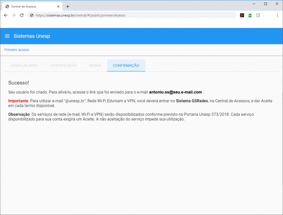The width and height of the screenshot is (283, 215).
Task: Reload the page with the refresh icon
Action: coord(22,15)
